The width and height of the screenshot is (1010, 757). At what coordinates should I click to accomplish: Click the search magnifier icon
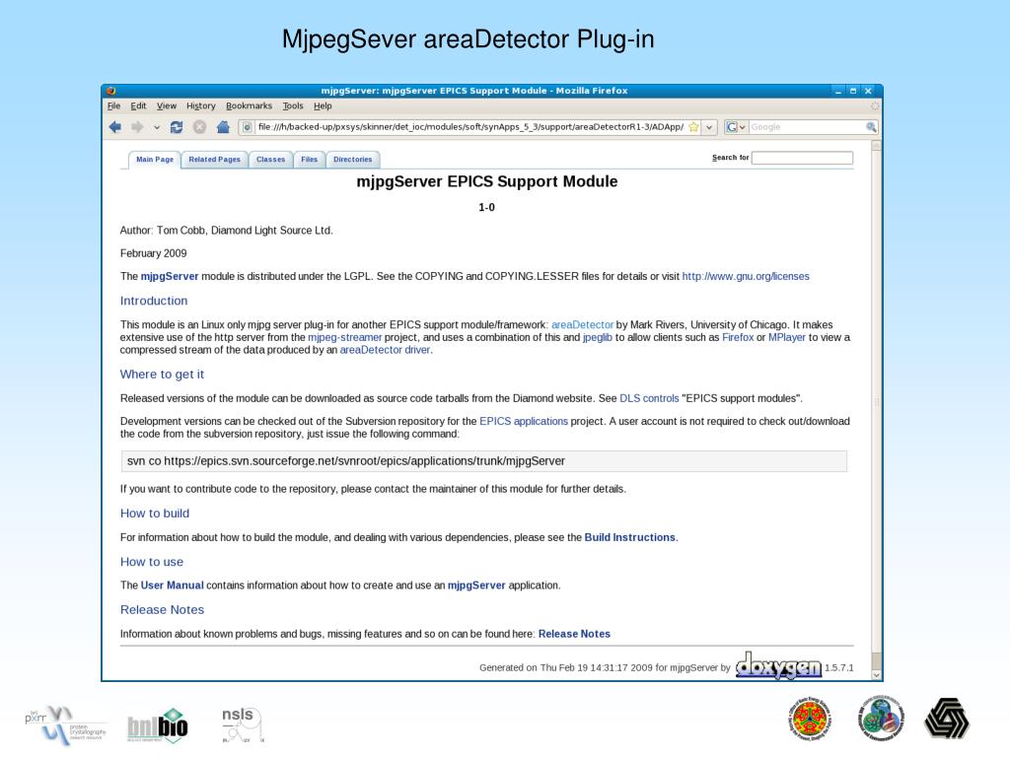tap(871, 127)
